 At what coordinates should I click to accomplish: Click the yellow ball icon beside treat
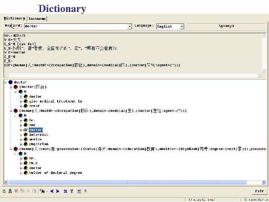(x=26, y=106)
